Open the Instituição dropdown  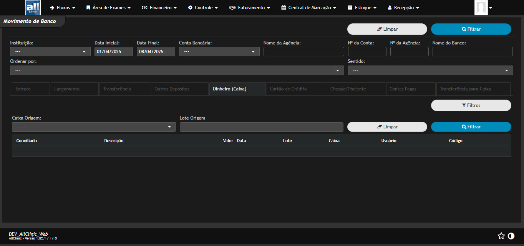50,51
